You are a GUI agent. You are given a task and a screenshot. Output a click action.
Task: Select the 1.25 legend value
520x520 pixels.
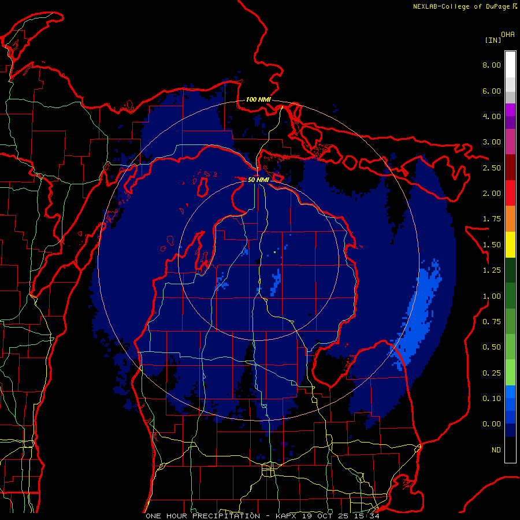click(x=492, y=270)
